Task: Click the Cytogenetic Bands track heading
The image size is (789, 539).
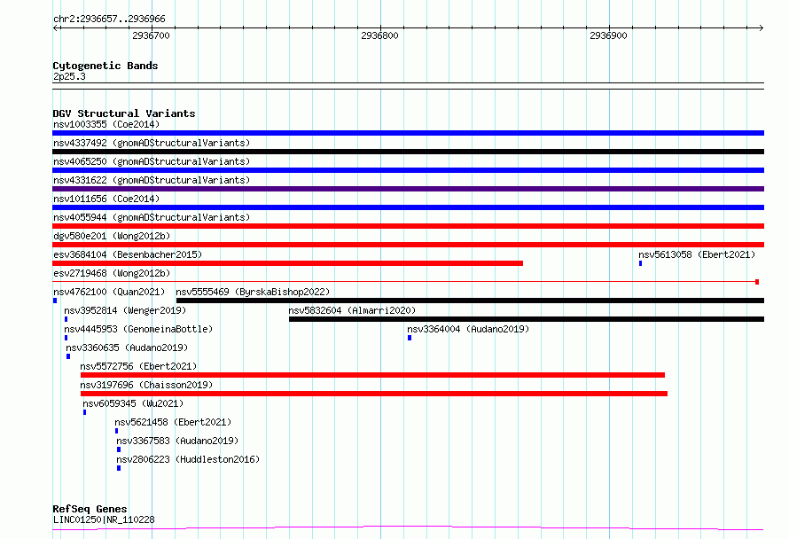Action: 105,66
